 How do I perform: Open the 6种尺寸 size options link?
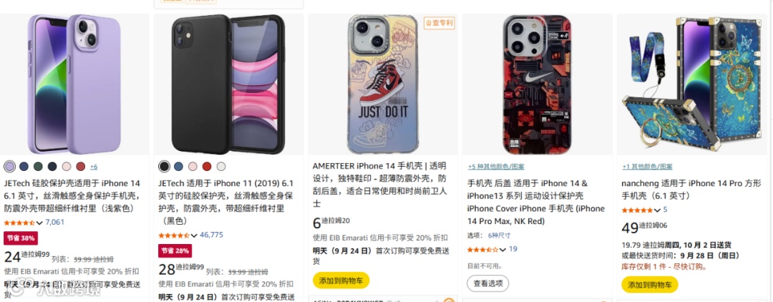[499, 235]
